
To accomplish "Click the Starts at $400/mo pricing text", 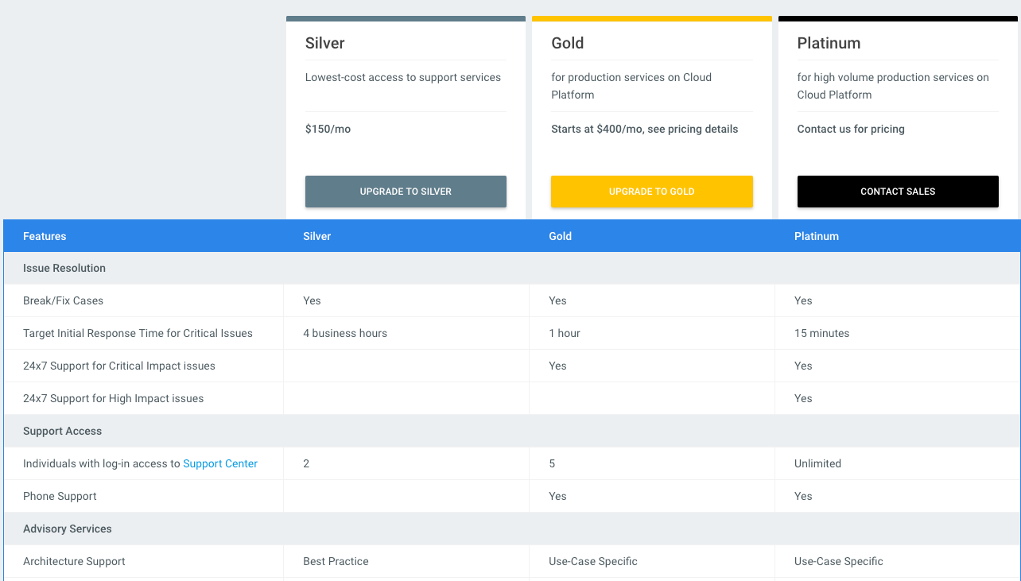I will pyautogui.click(x=645, y=129).
